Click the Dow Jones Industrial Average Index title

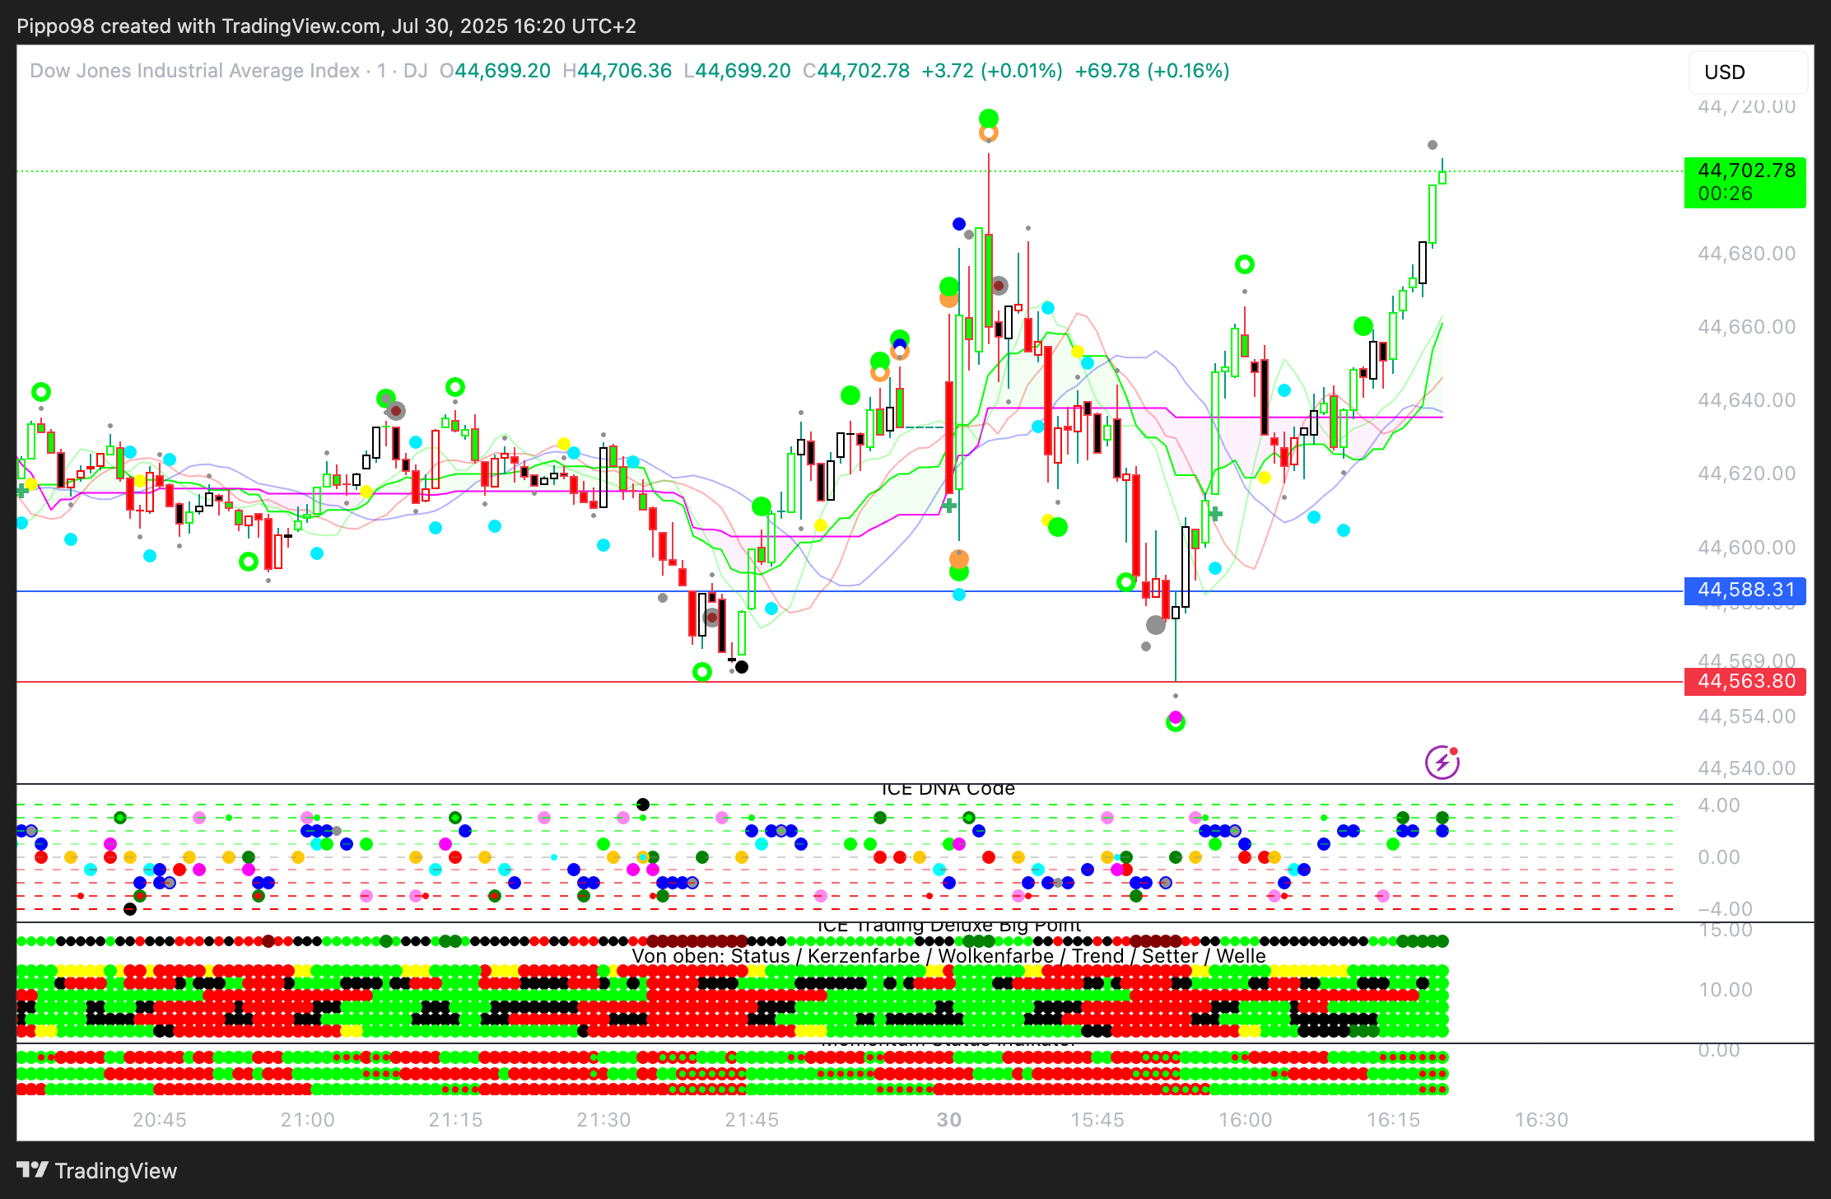click(194, 71)
